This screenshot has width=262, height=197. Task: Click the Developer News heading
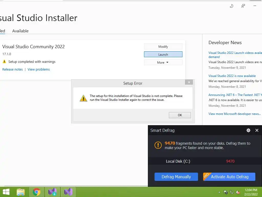225,43
